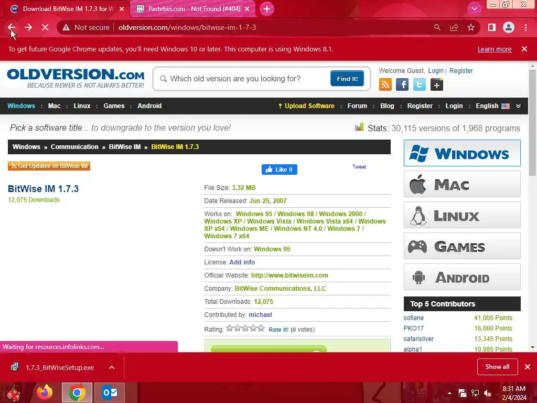This screenshot has height=403, width=537.
Task: Click the header Register link near Welcome Guest
Action: (461, 71)
